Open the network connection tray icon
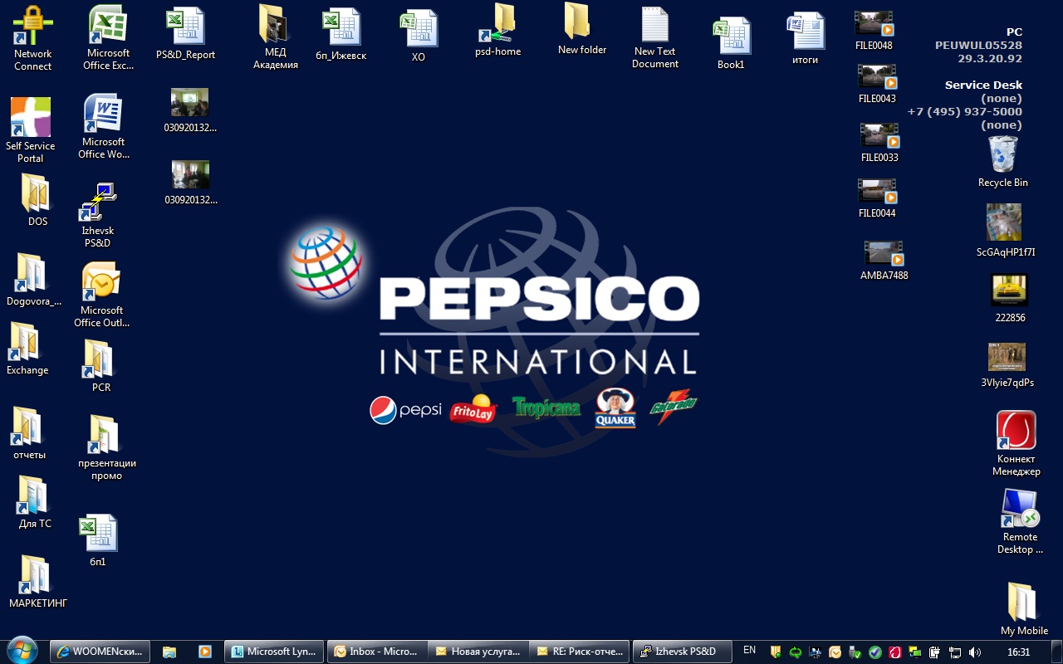Screen dimensions: 1063x664 [955, 652]
